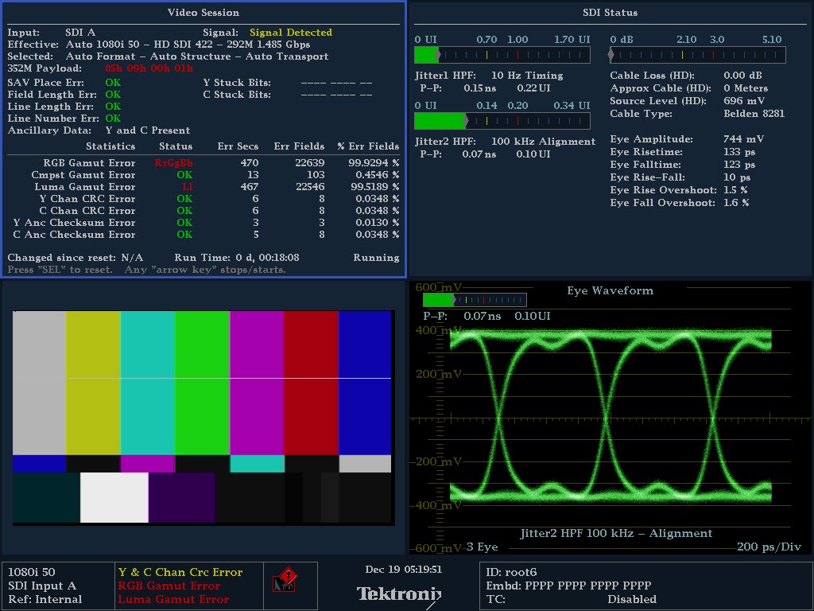Click the green OK next to Line Number Err
The width and height of the screenshot is (814, 611).
coord(113,119)
